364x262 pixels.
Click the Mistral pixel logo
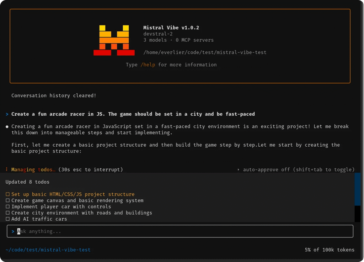114,40
